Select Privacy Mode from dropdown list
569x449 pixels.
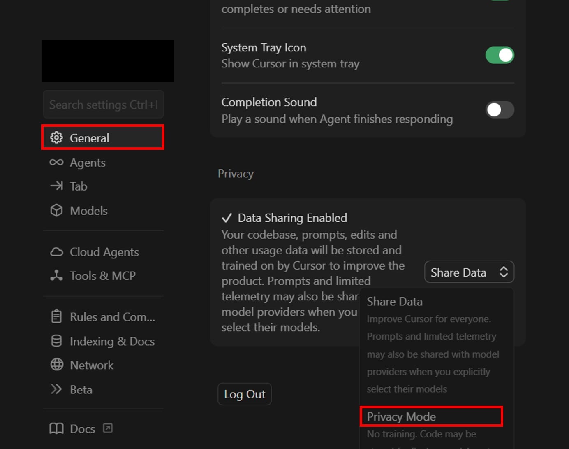pyautogui.click(x=431, y=416)
